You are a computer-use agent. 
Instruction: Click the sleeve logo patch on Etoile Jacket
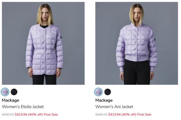(61, 37)
